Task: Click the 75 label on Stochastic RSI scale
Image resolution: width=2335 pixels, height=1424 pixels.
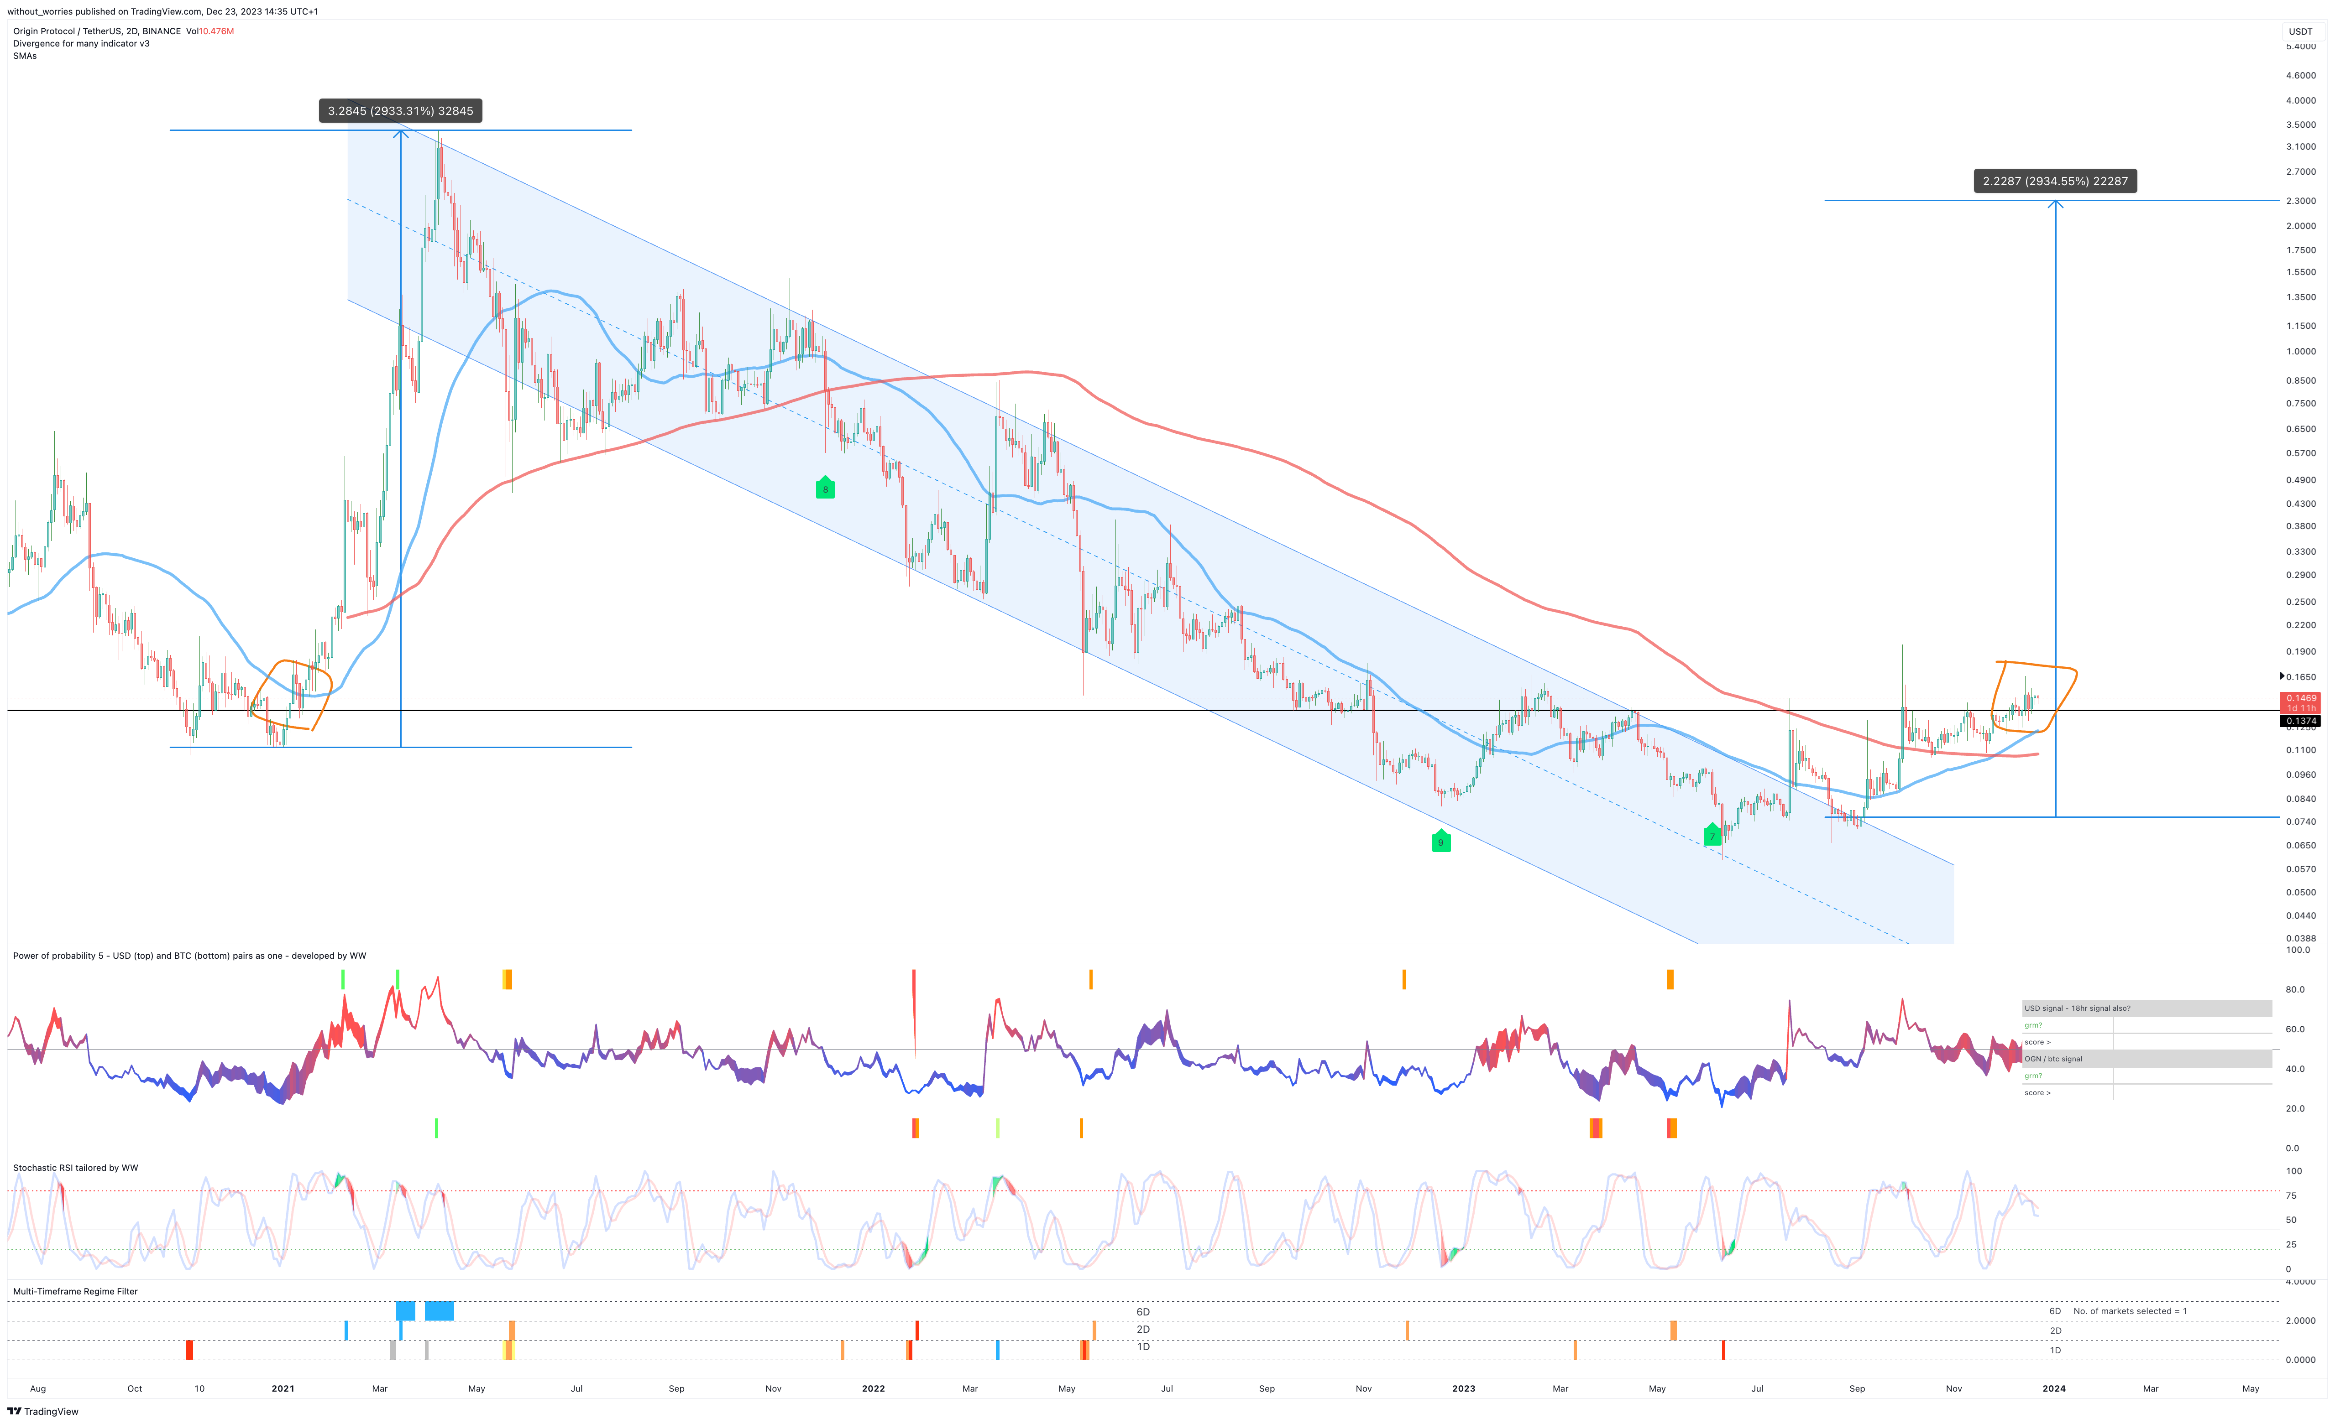Action: click(x=2290, y=1196)
